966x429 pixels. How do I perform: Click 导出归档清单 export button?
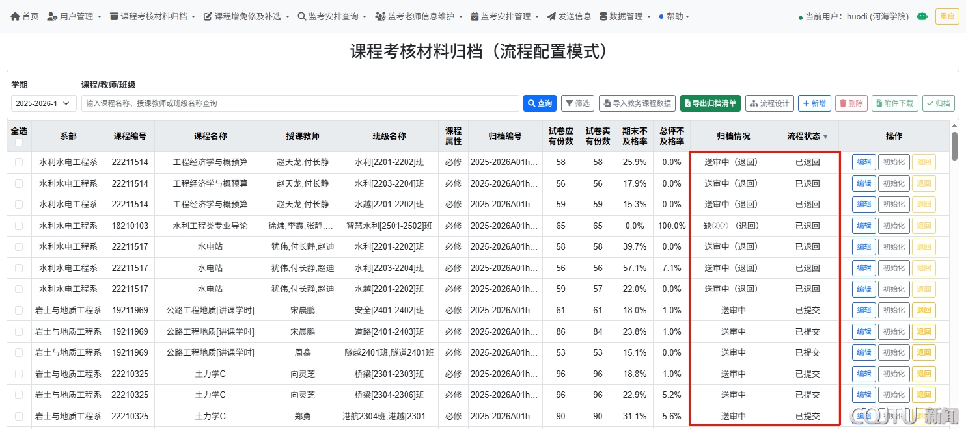coord(709,103)
